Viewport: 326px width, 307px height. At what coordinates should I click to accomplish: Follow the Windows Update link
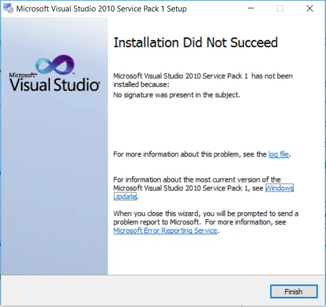[x=280, y=188]
